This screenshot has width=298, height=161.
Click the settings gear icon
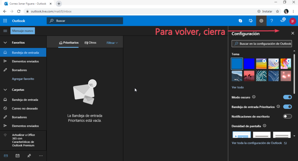261,21
